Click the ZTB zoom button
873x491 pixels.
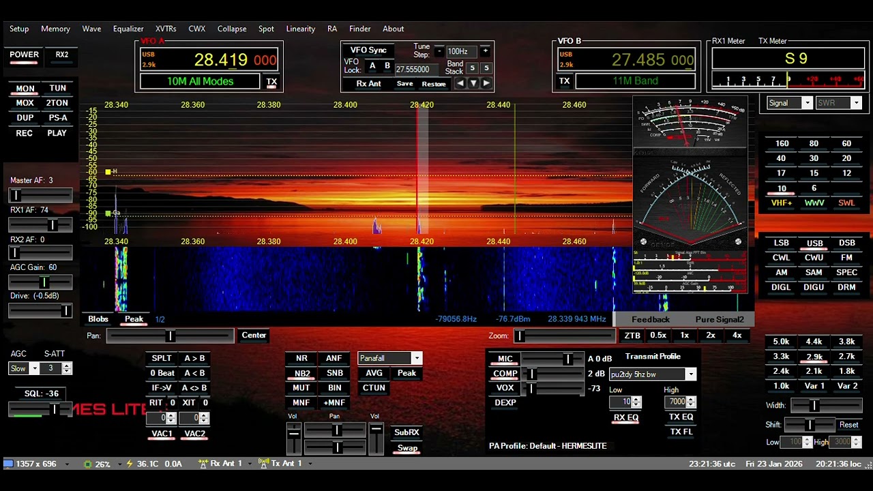pyautogui.click(x=632, y=336)
